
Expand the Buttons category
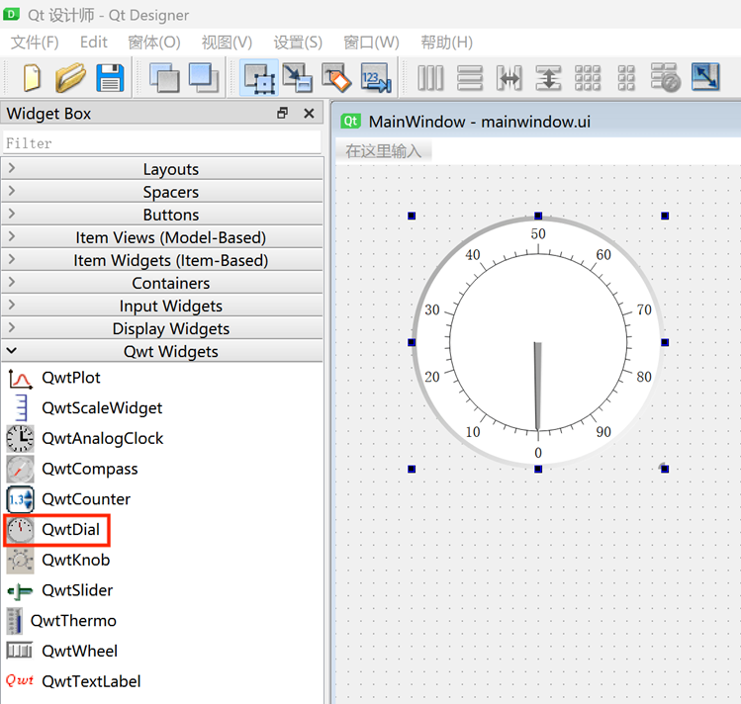(x=162, y=215)
